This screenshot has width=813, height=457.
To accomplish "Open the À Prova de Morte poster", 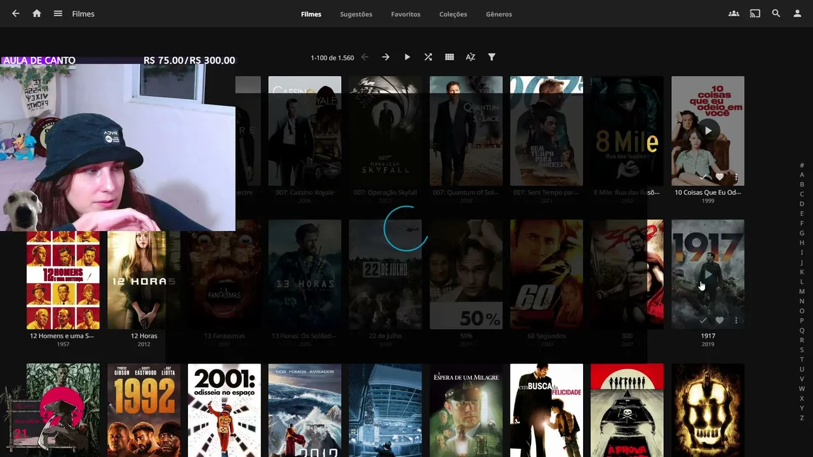I will [x=627, y=410].
